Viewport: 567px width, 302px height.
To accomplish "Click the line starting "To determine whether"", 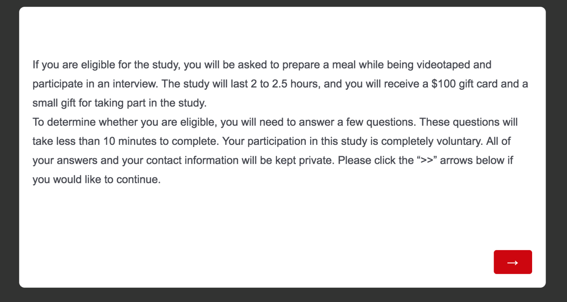I will tap(275, 122).
